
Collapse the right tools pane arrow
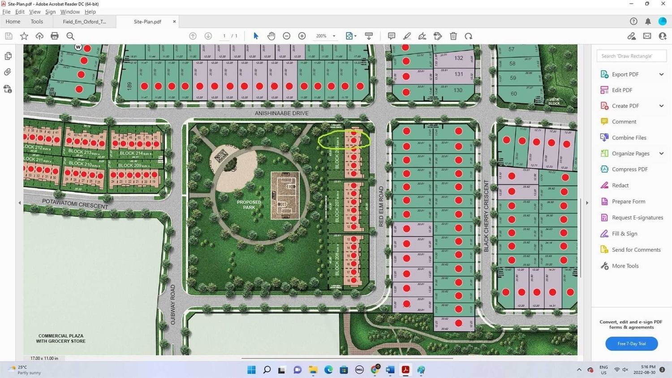[587, 203]
